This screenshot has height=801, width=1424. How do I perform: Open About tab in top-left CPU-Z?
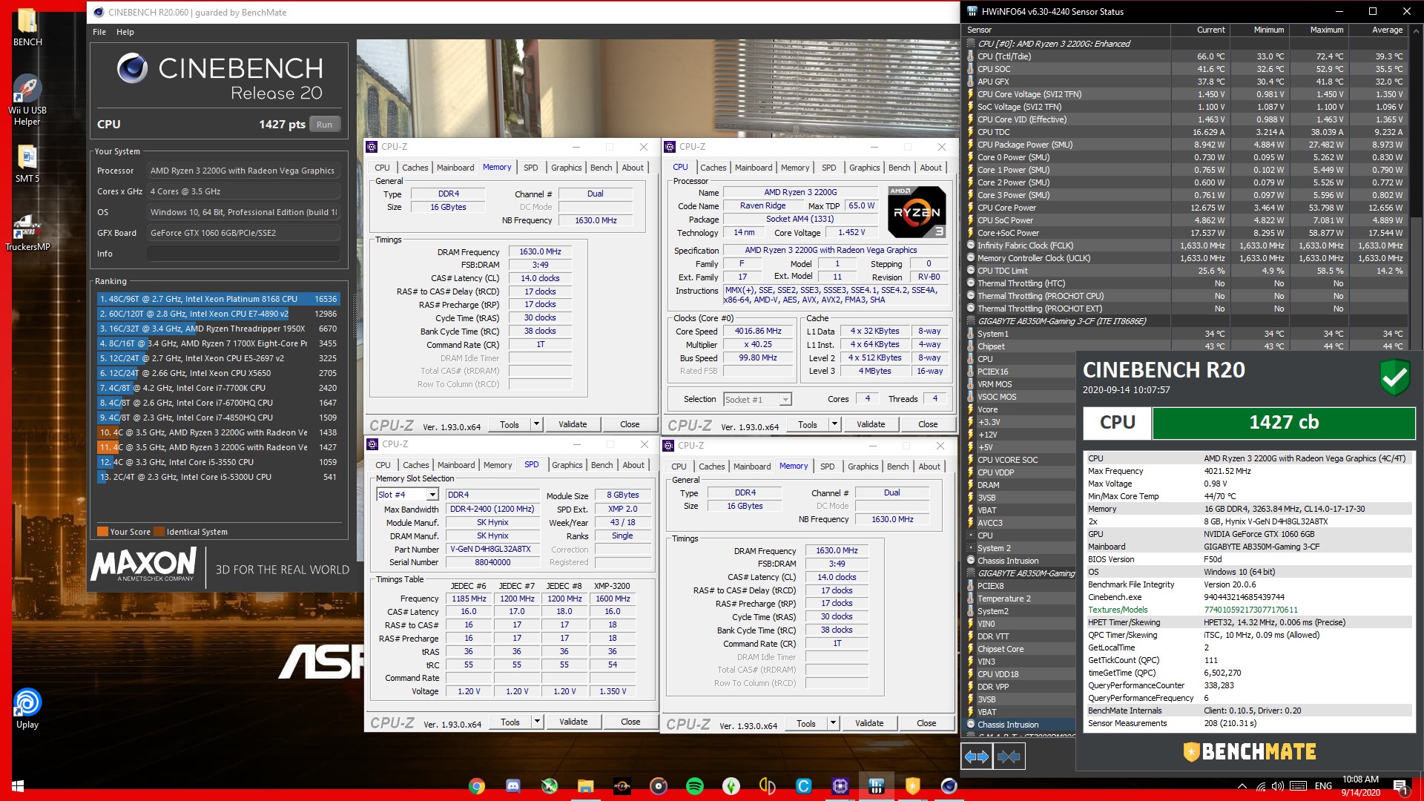pyautogui.click(x=633, y=168)
